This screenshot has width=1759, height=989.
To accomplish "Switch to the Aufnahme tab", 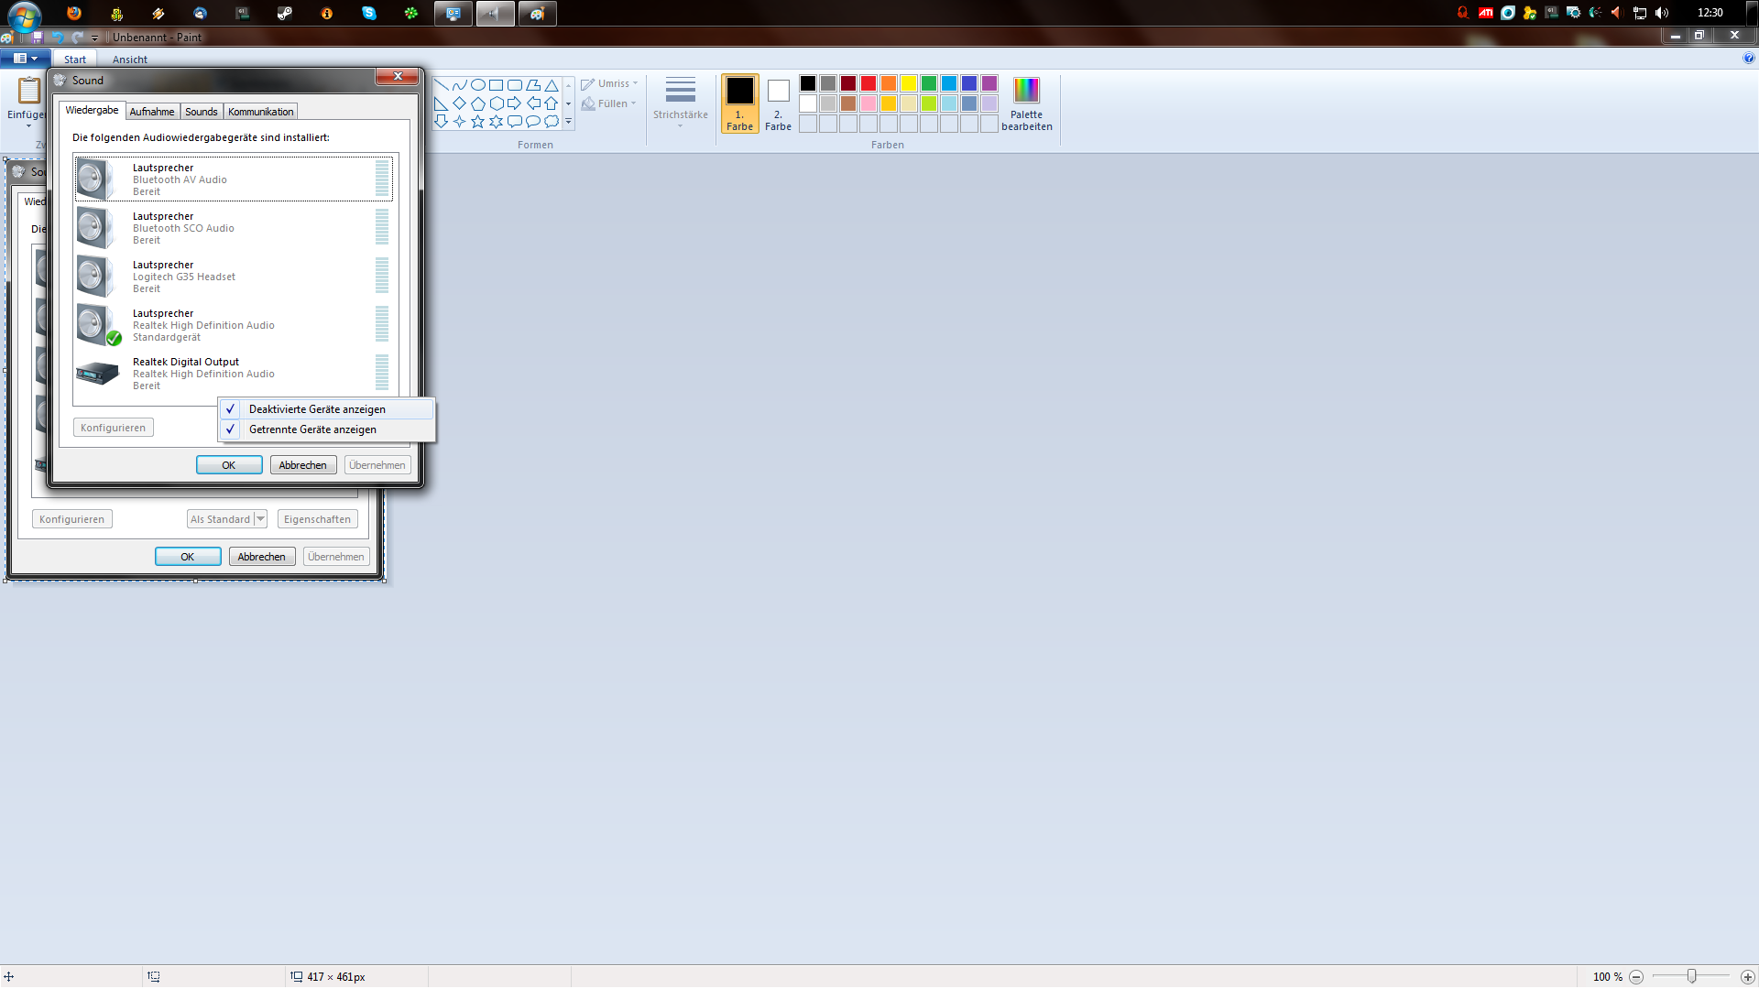I will [x=152, y=112].
